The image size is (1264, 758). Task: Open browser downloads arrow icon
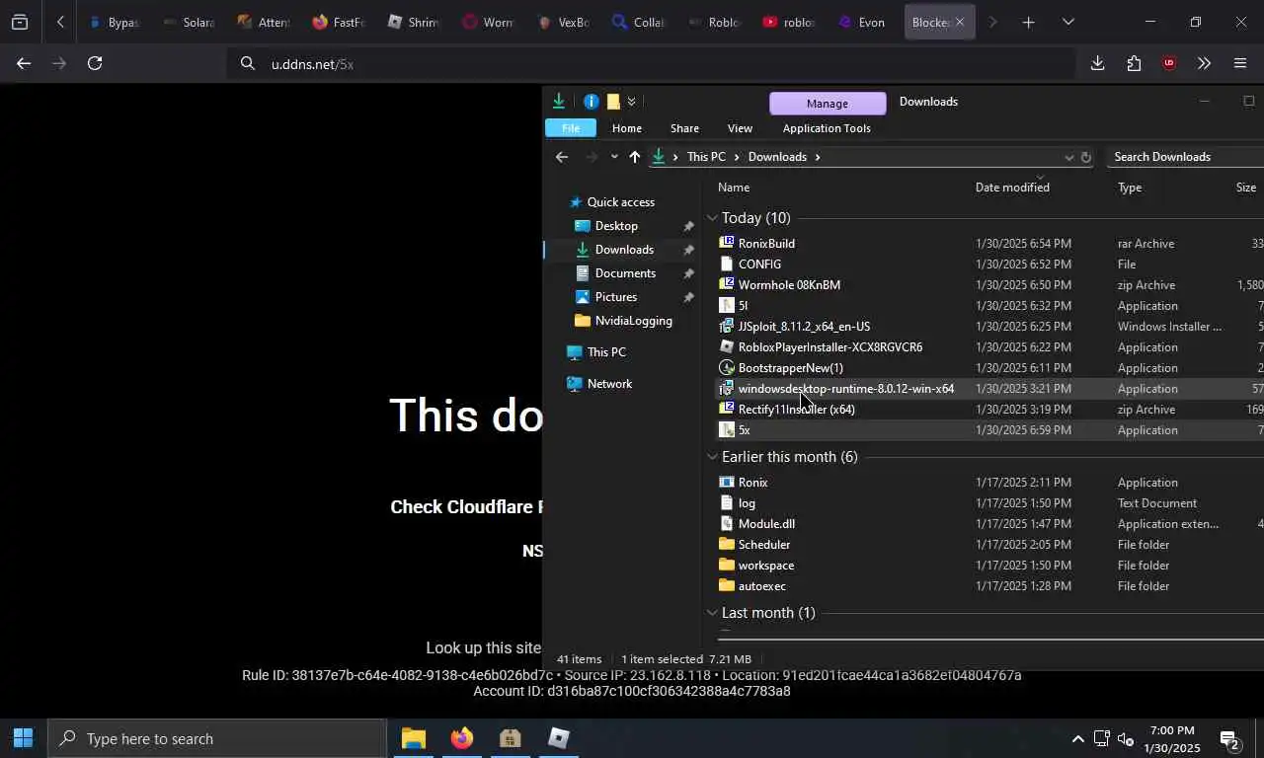coord(1097,63)
